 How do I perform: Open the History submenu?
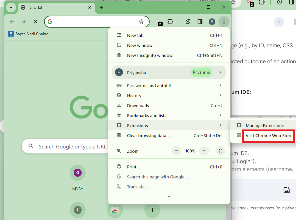[169, 96]
